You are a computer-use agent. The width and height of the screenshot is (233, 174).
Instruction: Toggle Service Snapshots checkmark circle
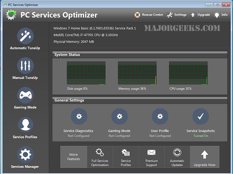[x=201, y=116]
